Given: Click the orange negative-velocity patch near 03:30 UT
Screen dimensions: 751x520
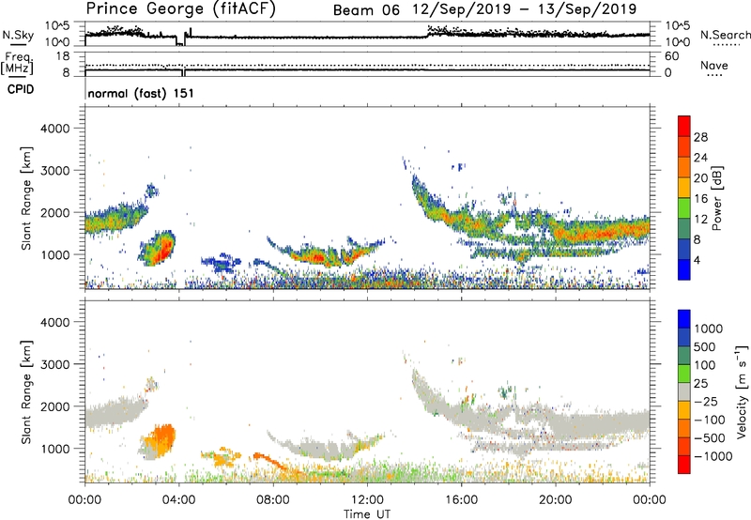Looking at the screenshot, I should (162, 438).
